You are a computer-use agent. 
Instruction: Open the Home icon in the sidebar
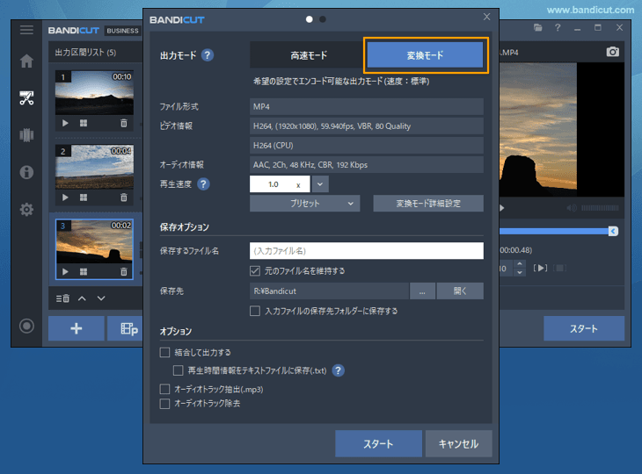(26, 61)
